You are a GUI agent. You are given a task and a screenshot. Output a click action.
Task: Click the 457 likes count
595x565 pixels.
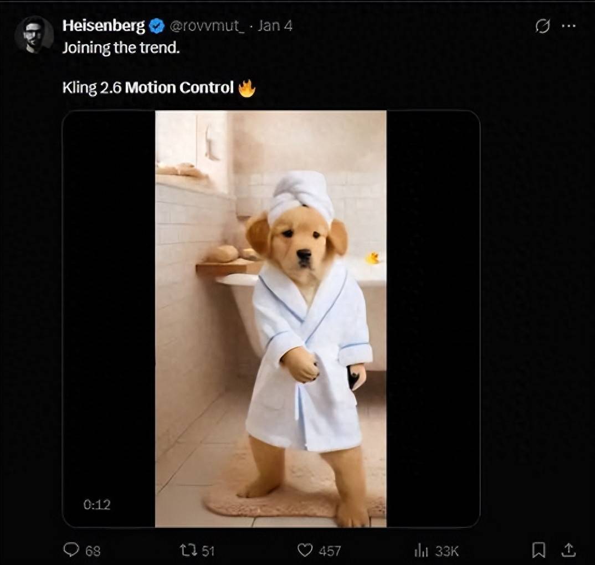point(330,550)
